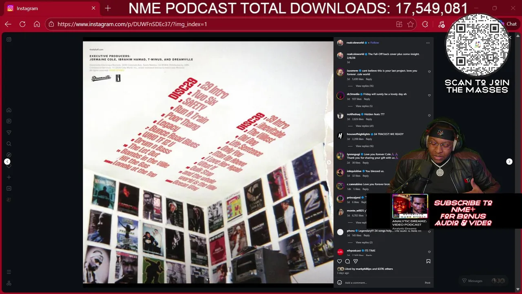Screen dimensions: 522x294
Task: Open split-screen icon in address bar
Action: coord(399,24)
